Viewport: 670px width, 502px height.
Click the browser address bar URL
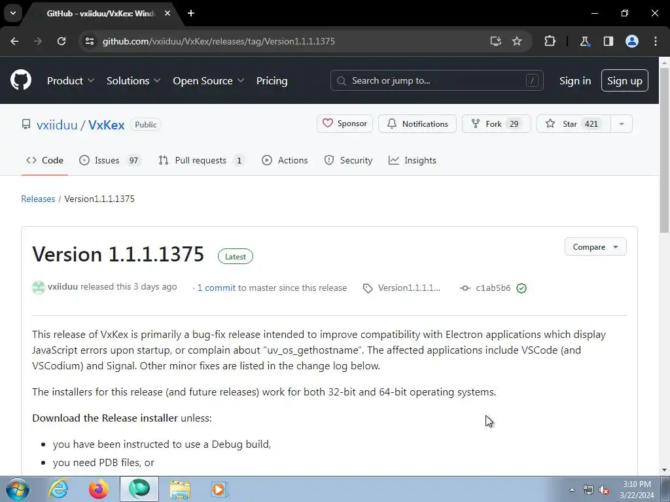tap(219, 41)
